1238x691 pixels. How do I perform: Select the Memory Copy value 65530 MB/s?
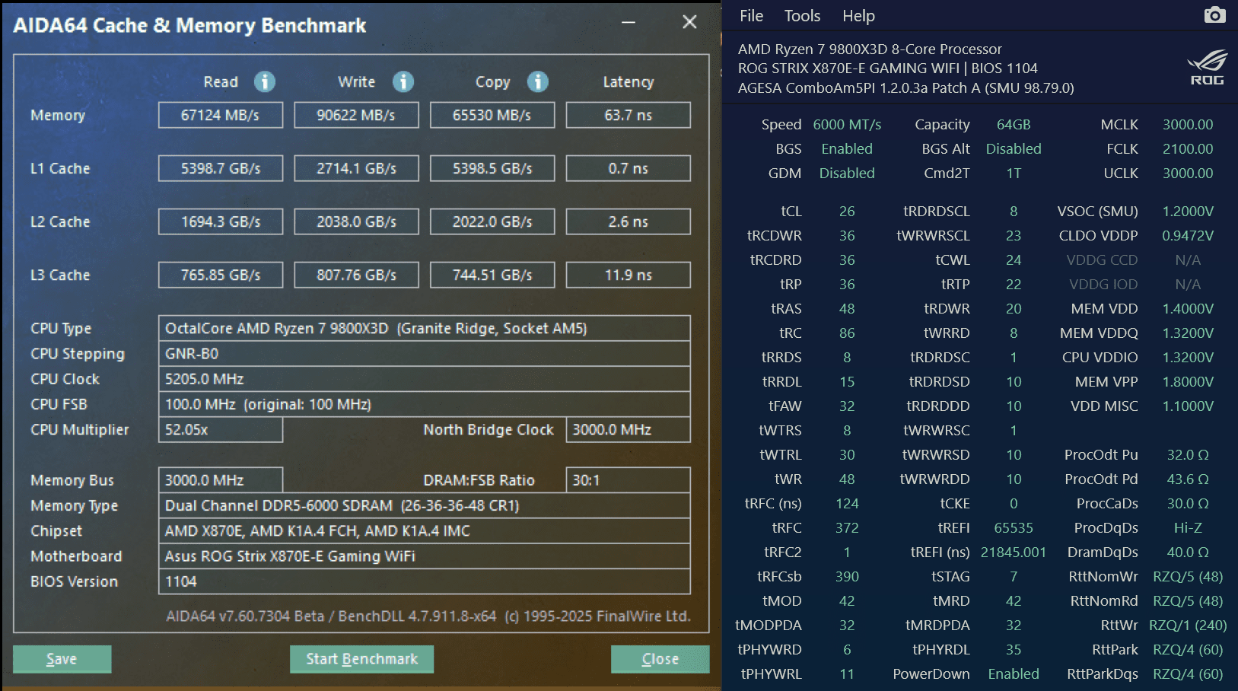(x=492, y=115)
